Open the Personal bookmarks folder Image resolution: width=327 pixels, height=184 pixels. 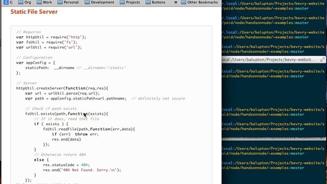click(68, 2)
